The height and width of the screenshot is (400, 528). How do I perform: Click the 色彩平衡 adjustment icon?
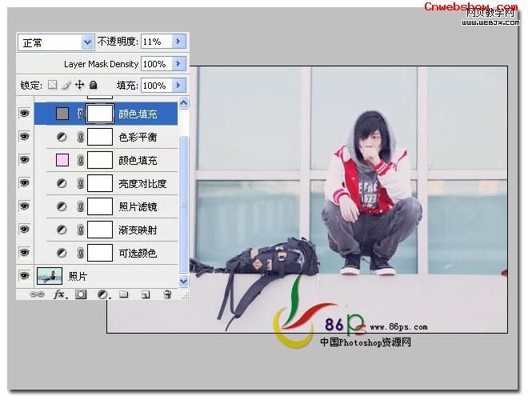click(x=62, y=137)
